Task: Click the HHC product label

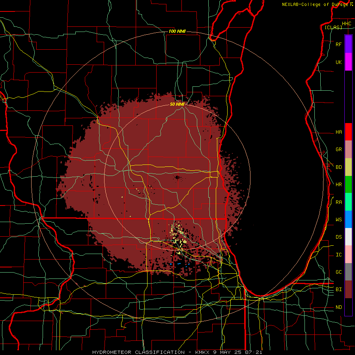Action: pyautogui.click(x=346, y=24)
